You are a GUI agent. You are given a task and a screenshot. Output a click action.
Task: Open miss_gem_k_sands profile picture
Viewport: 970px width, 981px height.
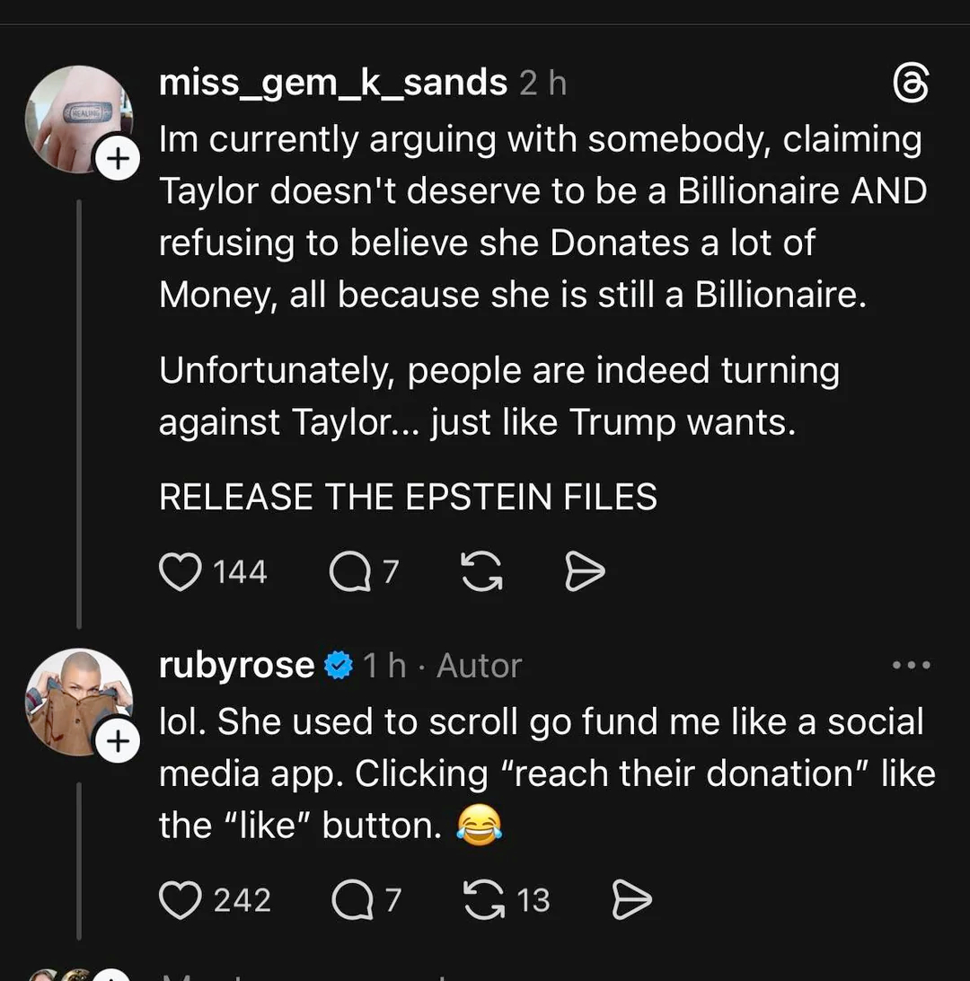[76, 117]
